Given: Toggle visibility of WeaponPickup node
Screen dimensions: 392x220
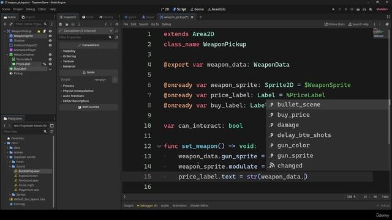Looking at the screenshot, I should click(x=50, y=31).
